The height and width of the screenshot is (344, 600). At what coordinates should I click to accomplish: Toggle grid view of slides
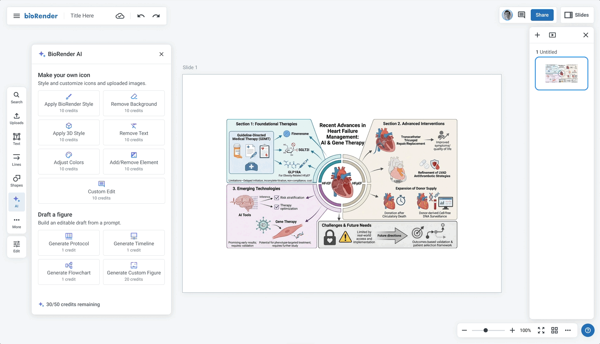click(555, 330)
